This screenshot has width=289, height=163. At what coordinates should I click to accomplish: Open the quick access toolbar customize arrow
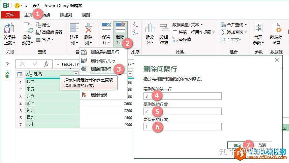26,6
